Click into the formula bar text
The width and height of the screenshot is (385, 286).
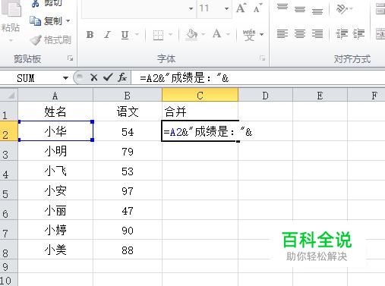point(258,78)
